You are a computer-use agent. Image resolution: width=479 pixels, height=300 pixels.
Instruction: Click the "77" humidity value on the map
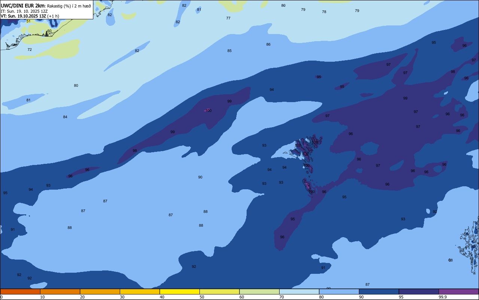coord(228,18)
